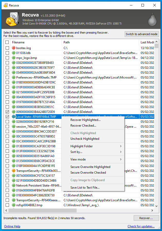Click the green dot beside Network Persistent State~RF649

pos(14,185)
